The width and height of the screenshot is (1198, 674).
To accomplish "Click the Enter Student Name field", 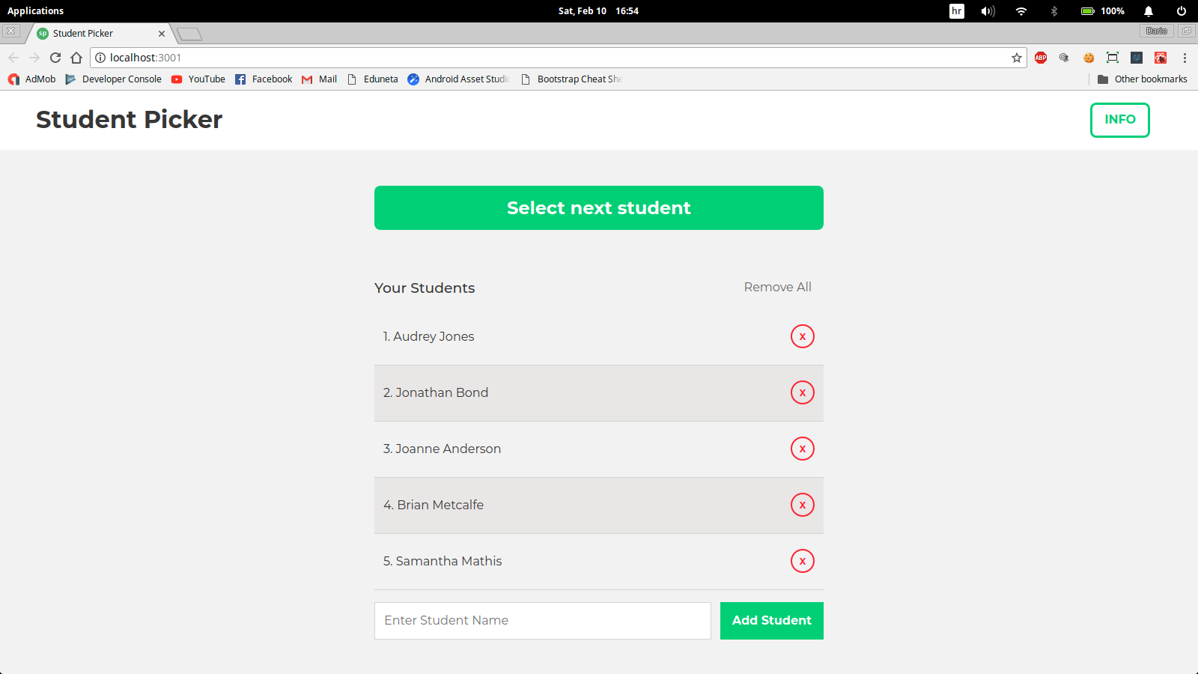I will coord(542,620).
